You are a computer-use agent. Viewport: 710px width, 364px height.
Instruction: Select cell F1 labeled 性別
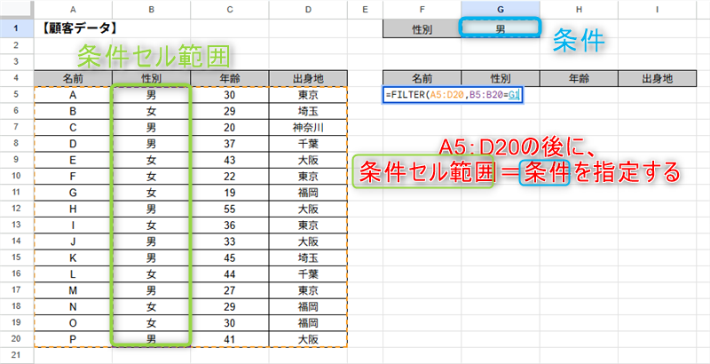coord(422,28)
